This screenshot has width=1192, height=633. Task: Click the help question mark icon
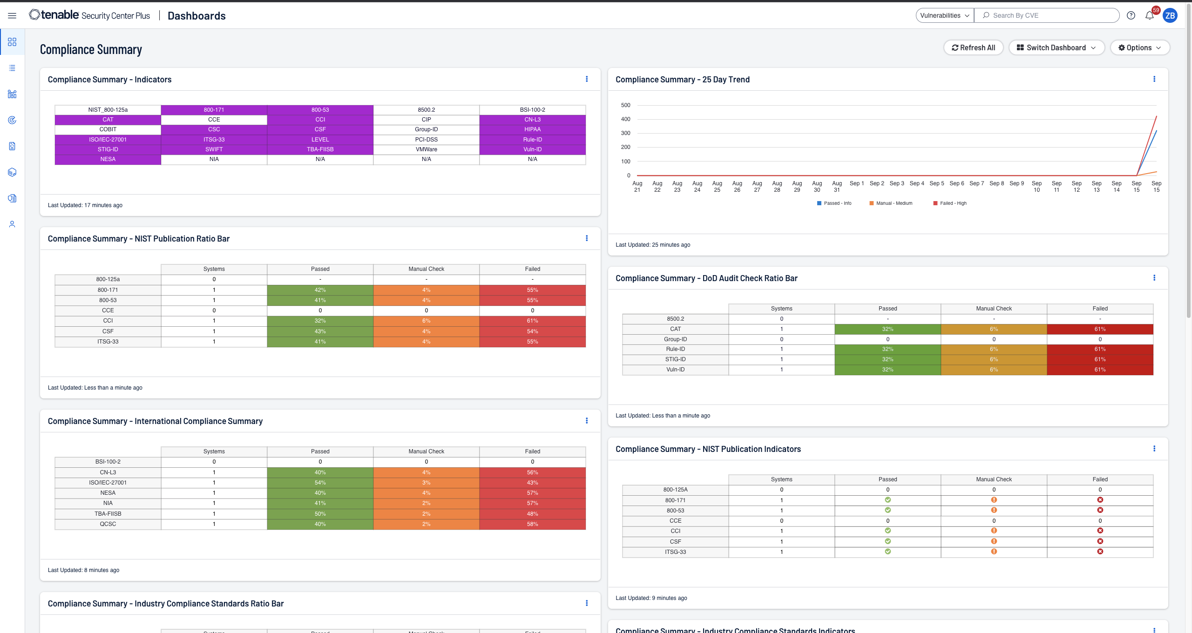1131,15
